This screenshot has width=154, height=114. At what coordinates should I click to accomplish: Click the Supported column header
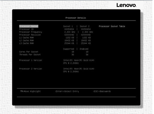[69, 49]
